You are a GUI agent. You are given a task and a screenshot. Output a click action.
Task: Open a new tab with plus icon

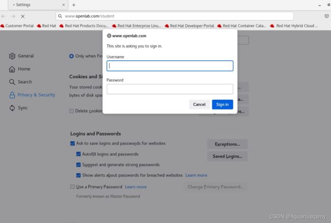point(74,5)
